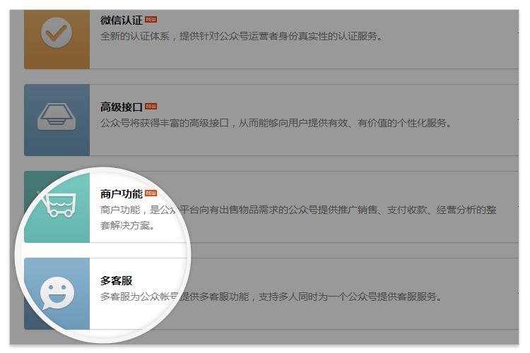Select the description starting 公众号将获得丰富的高级接口
Screen dimensions: 530x353
[x=276, y=123]
